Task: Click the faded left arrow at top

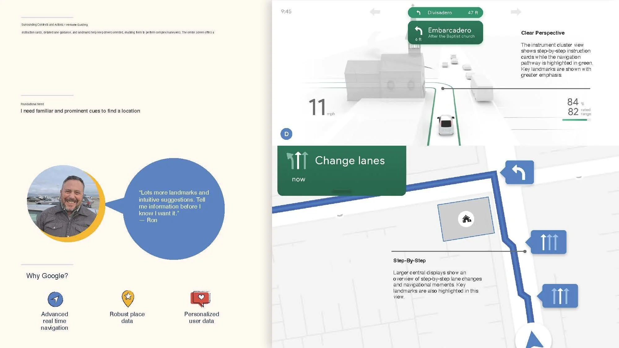Action: pyautogui.click(x=375, y=12)
